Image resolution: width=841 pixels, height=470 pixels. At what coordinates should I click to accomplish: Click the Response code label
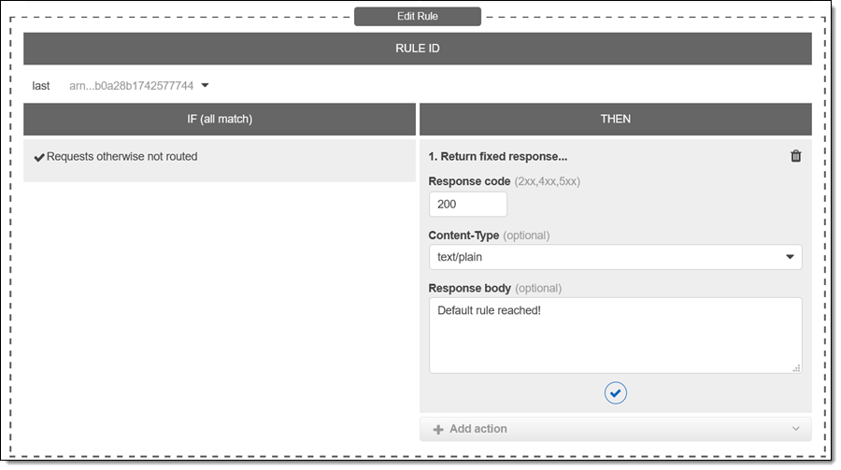[469, 181]
